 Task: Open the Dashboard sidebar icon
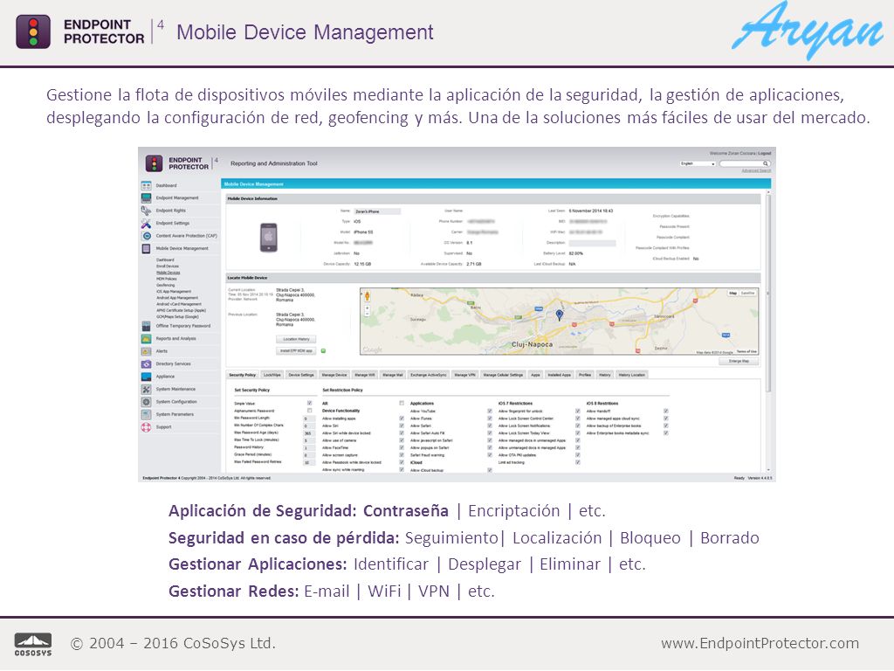(x=146, y=185)
